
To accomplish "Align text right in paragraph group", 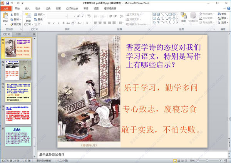I will 105,23.
